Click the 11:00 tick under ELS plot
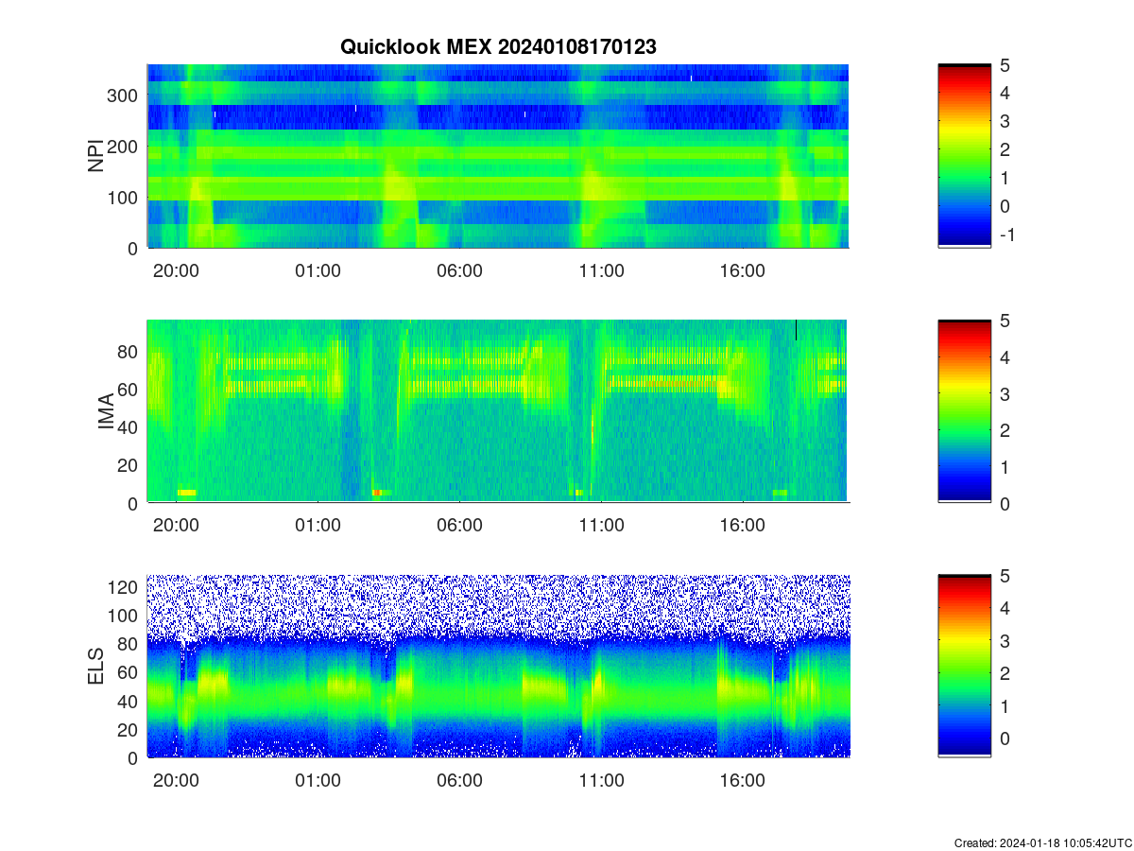Image resolution: width=1134 pixels, height=851 pixels. pos(601,781)
